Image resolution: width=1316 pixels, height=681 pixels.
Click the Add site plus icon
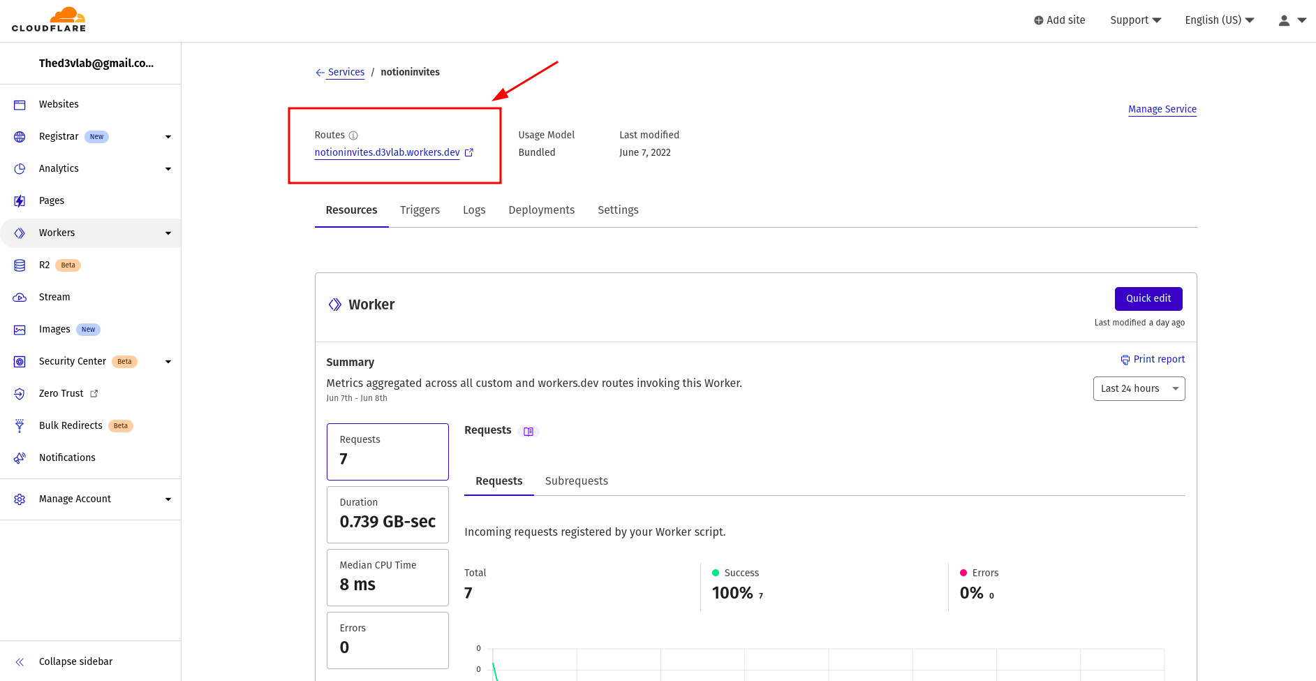point(1039,20)
